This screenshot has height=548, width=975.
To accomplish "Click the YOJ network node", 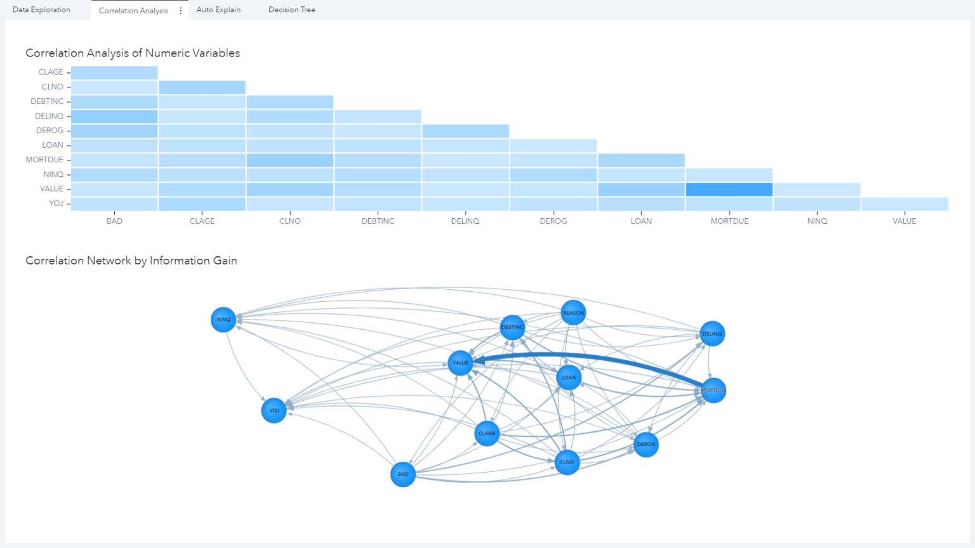I will pyautogui.click(x=274, y=410).
